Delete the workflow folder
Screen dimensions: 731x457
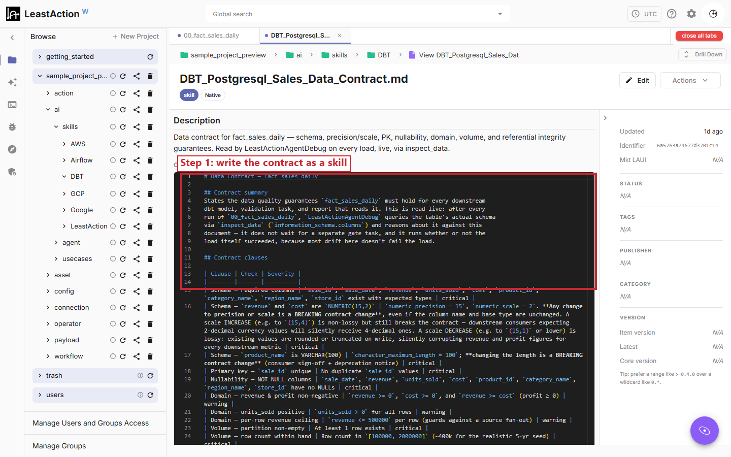(150, 356)
